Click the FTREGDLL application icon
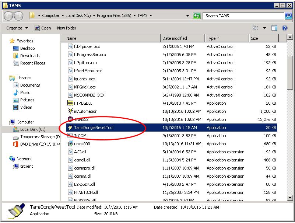 coord(70,103)
